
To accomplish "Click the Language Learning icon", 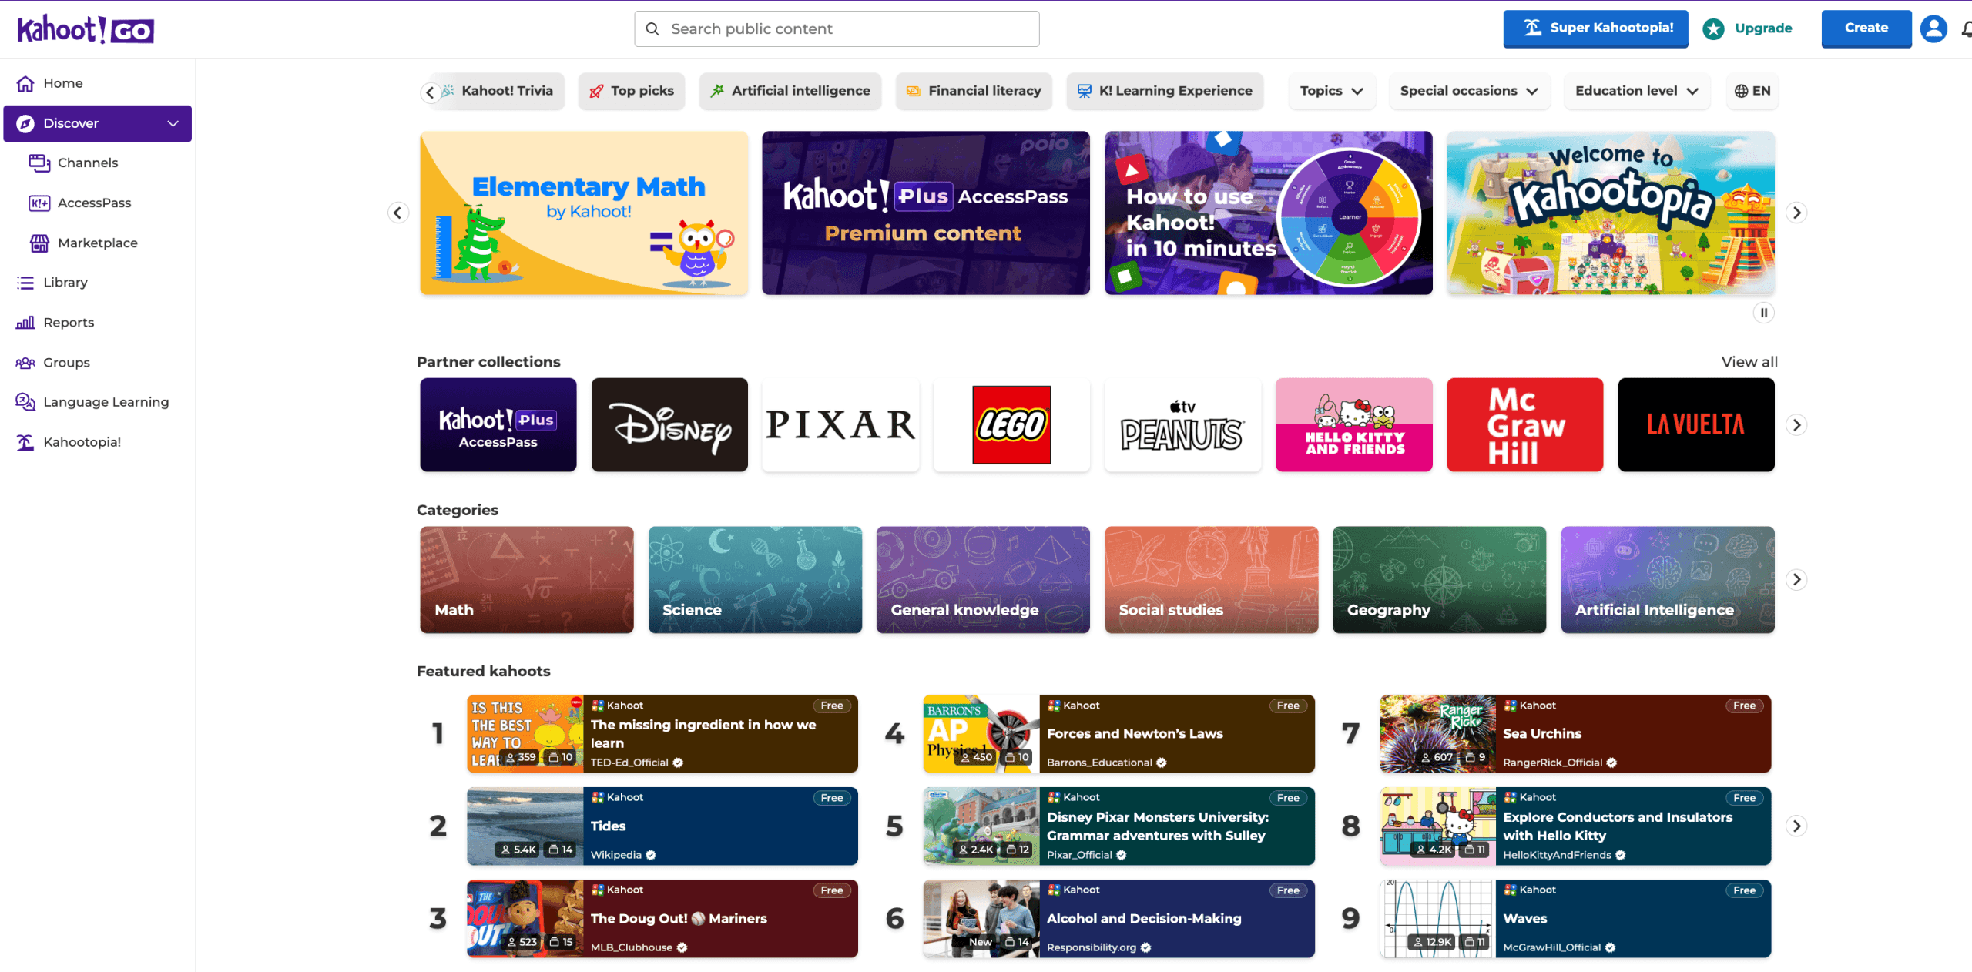I will point(25,402).
